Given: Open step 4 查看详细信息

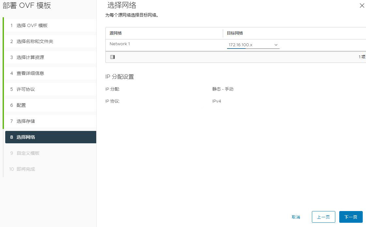Looking at the screenshot, I should pos(30,73).
